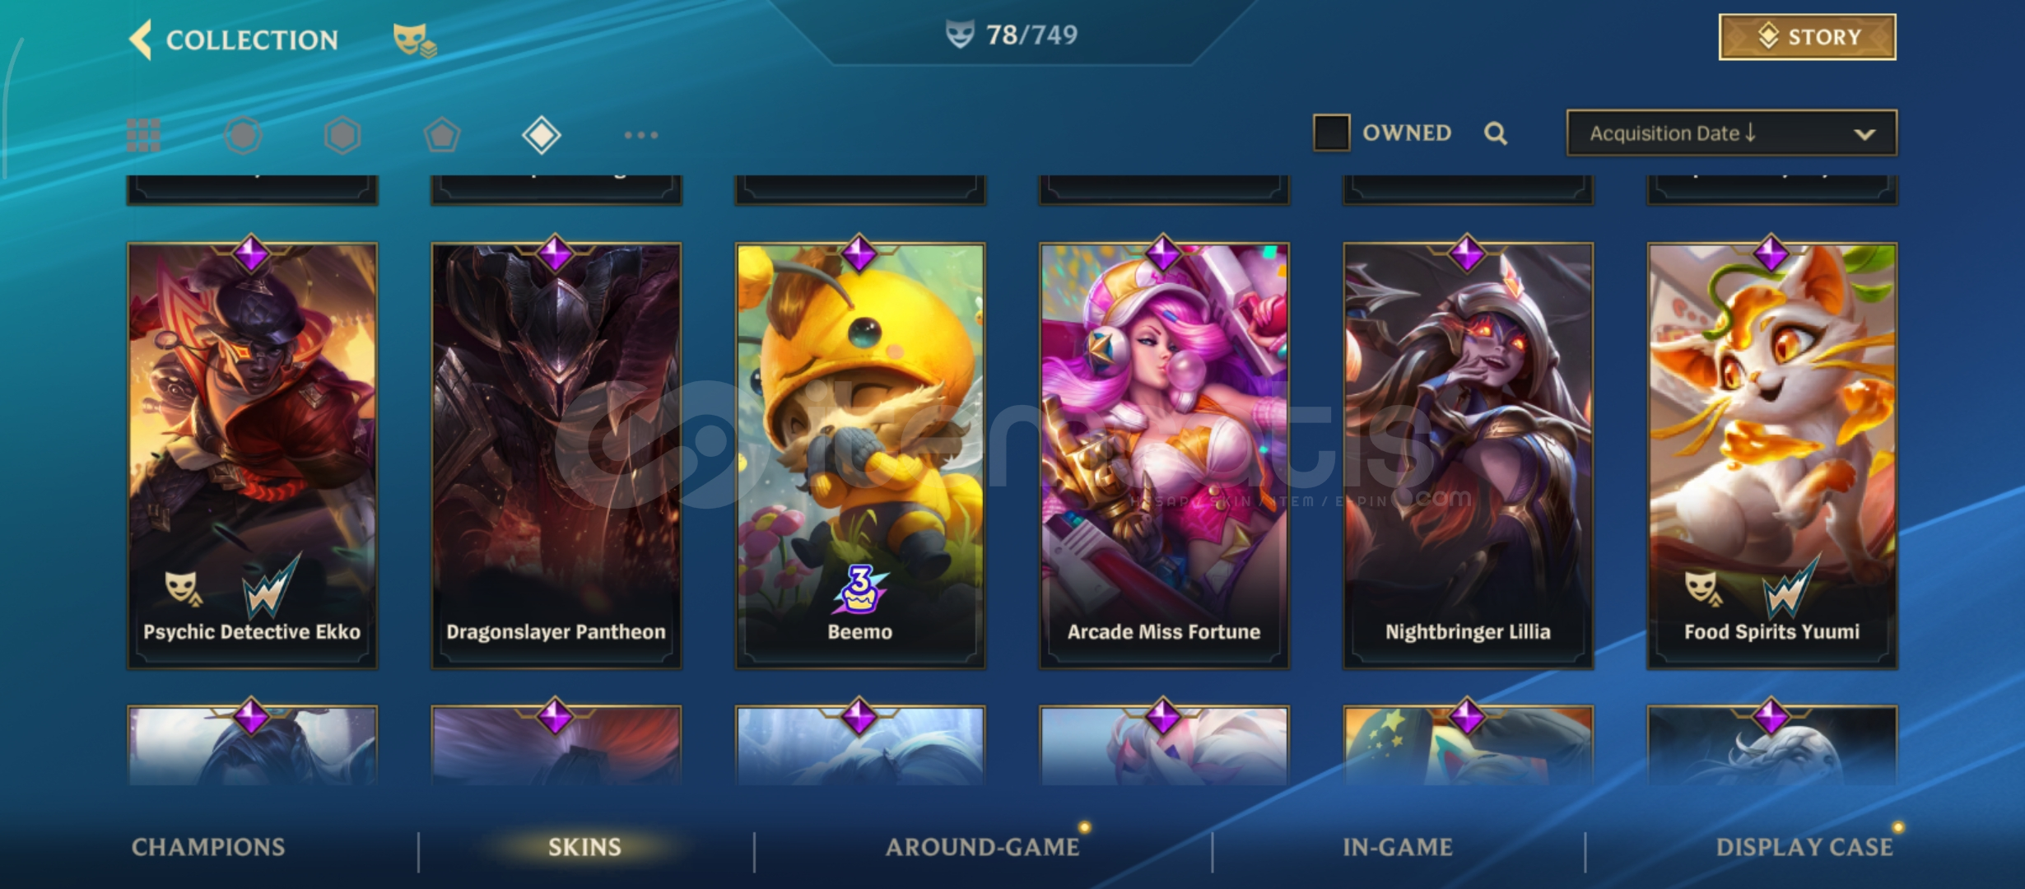This screenshot has width=2025, height=889.
Task: Select the grid all-skins filter icon
Action: coord(143,135)
